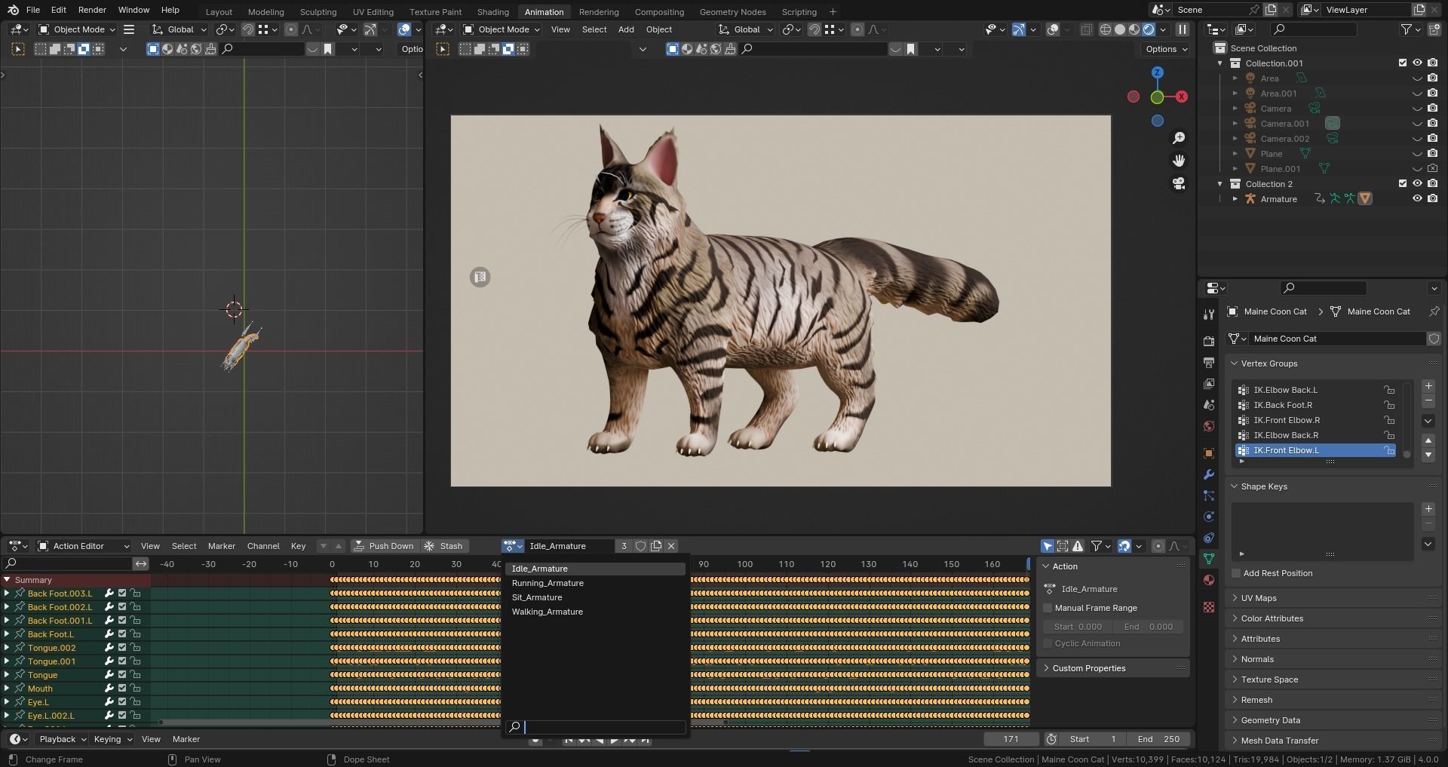Duplicate the Idle_Armature action with copy icon

tap(656, 546)
